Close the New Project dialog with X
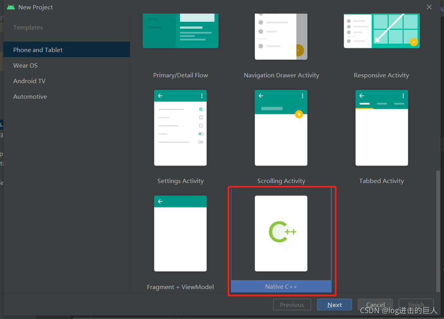This screenshot has width=444, height=319. [x=429, y=7]
